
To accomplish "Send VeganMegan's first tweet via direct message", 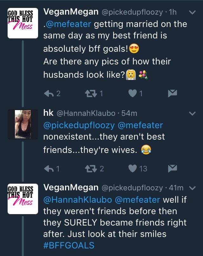I will (172, 94).
